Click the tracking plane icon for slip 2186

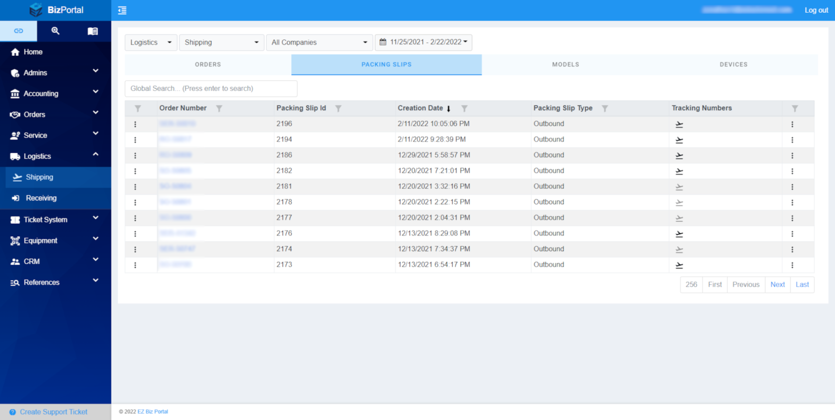point(679,155)
